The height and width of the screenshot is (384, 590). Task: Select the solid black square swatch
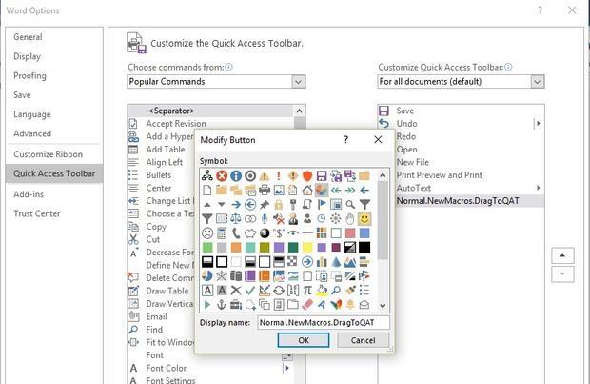point(364,247)
